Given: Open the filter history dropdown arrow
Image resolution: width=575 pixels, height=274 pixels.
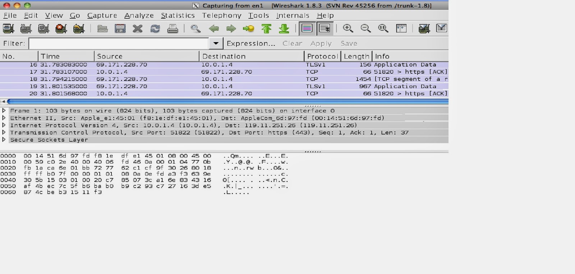Looking at the screenshot, I should coord(216,44).
